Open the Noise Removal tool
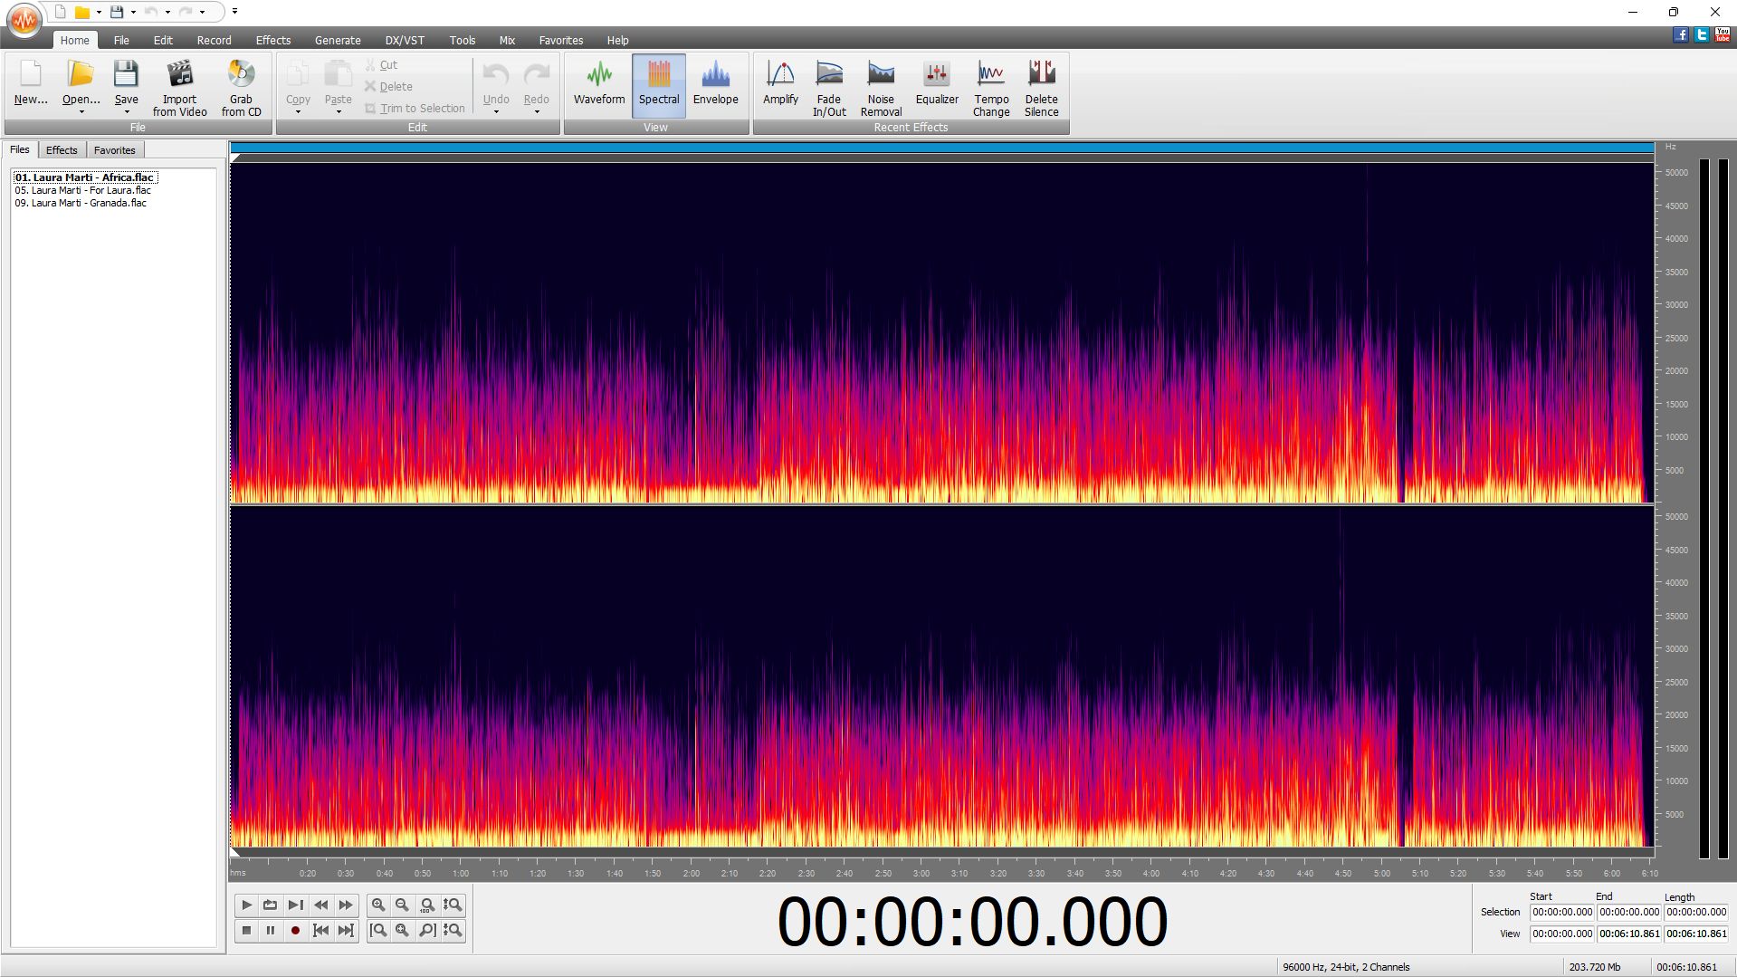Screen dimensions: 1737x977 pyautogui.click(x=880, y=87)
